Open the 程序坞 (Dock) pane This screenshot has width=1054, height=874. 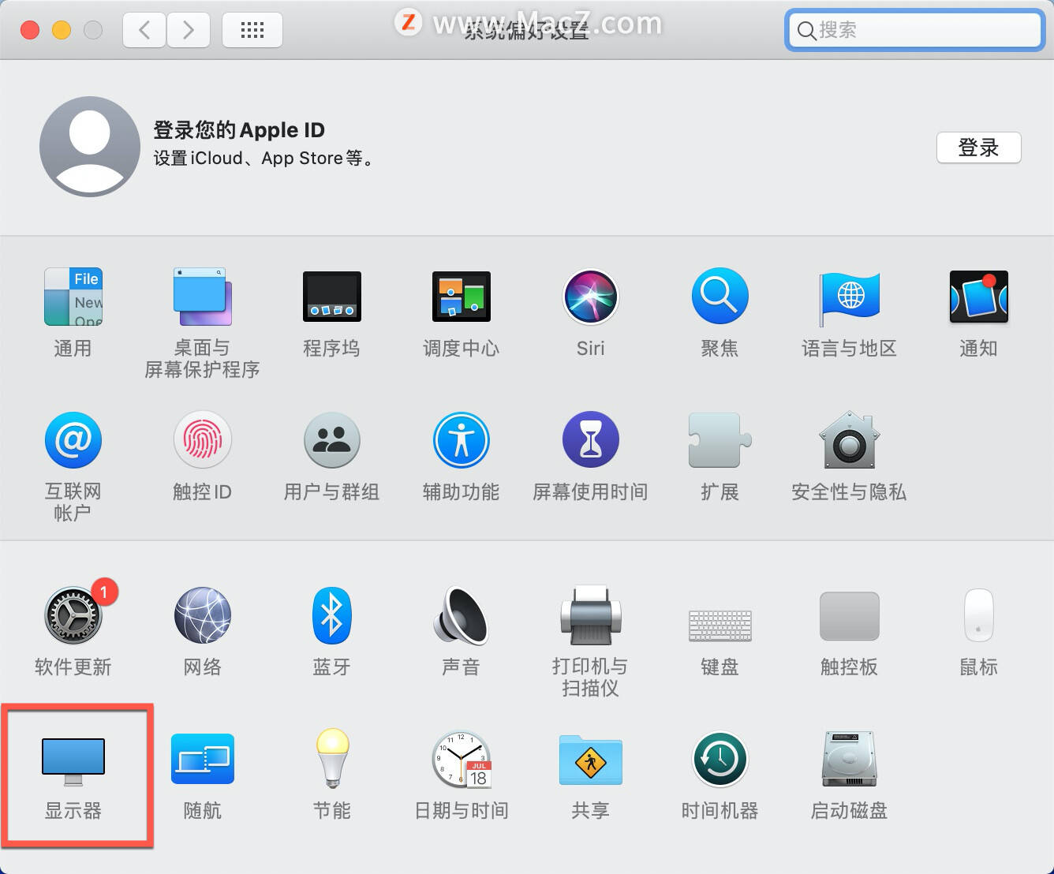[x=331, y=297]
